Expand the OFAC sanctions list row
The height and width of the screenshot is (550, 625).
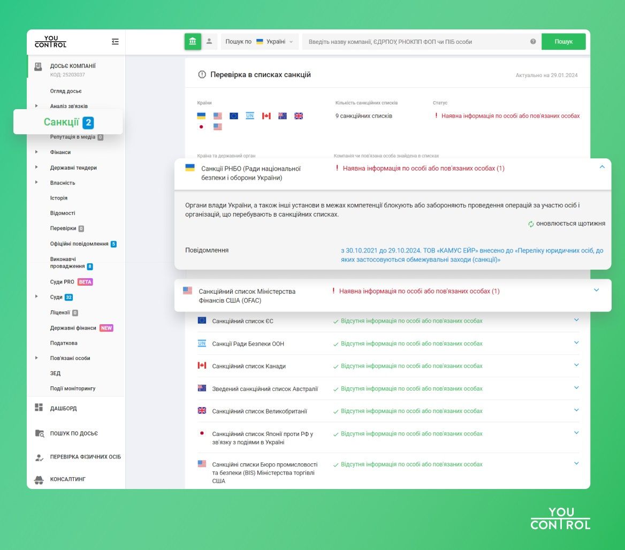click(597, 290)
